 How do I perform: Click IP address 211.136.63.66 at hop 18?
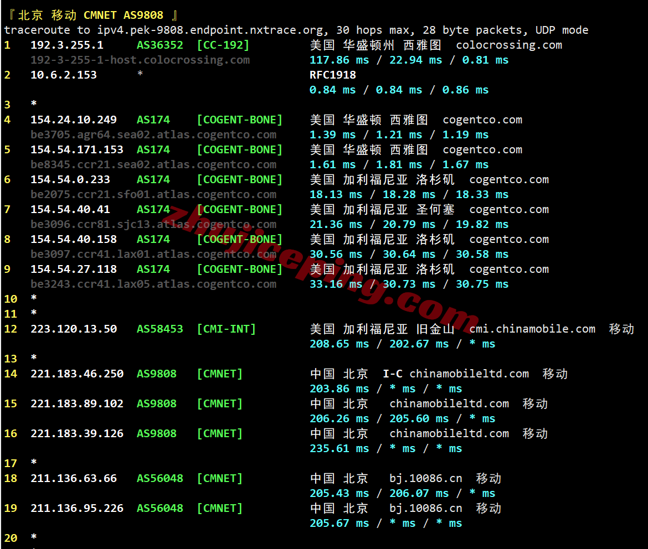pyautogui.click(x=74, y=478)
